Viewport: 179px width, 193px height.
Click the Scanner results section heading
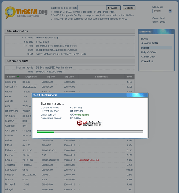[17, 61]
